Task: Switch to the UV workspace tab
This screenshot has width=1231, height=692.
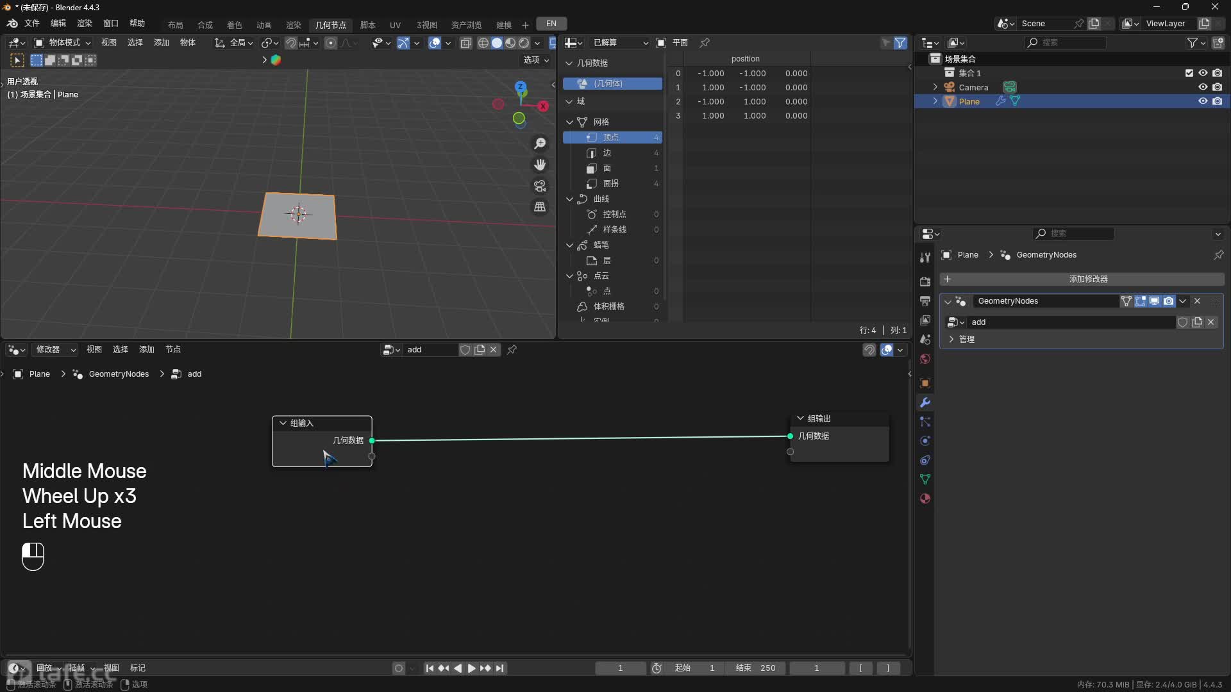Action: pos(395,25)
